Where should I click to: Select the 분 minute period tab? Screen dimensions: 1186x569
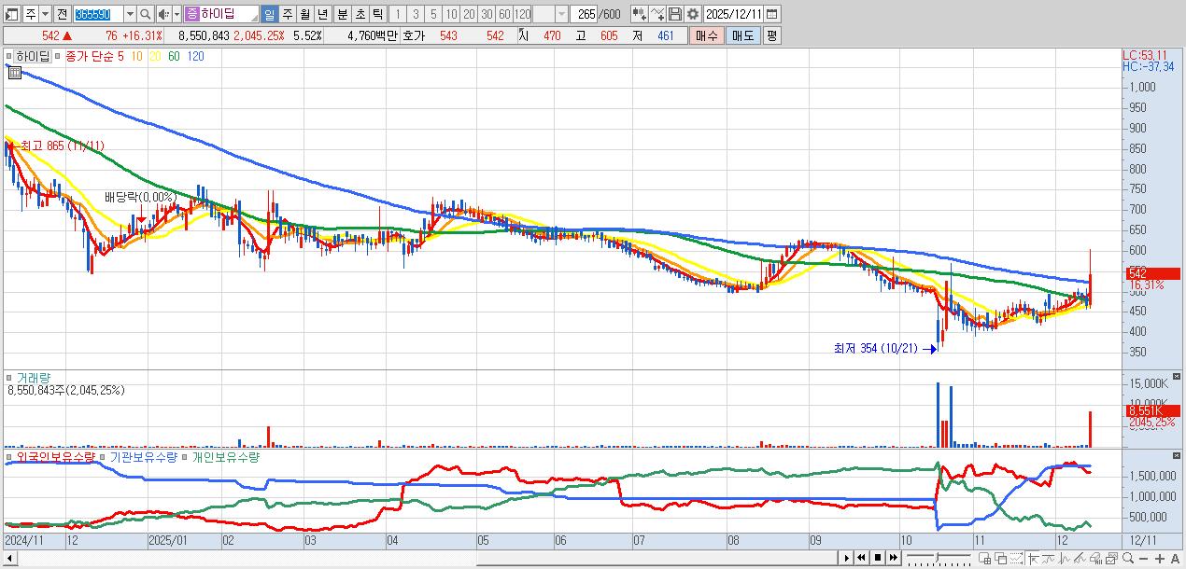tap(342, 14)
